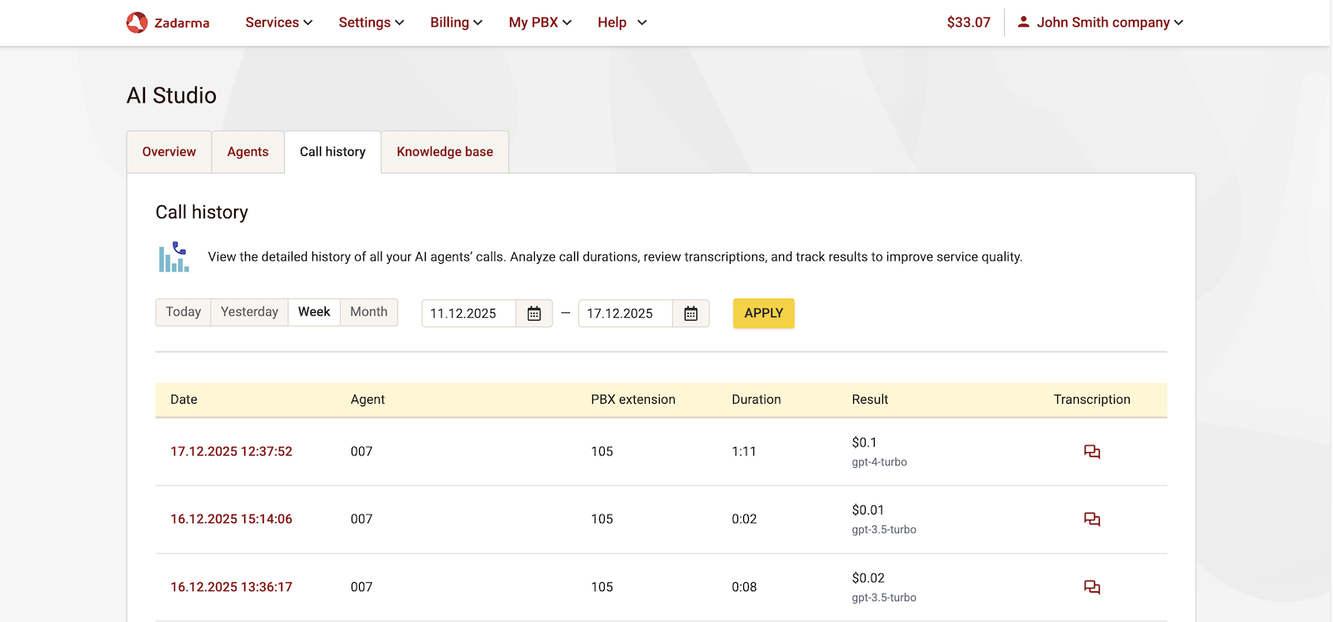Click the Zadarma logo icon
The height and width of the screenshot is (622, 1333).
tap(137, 22)
